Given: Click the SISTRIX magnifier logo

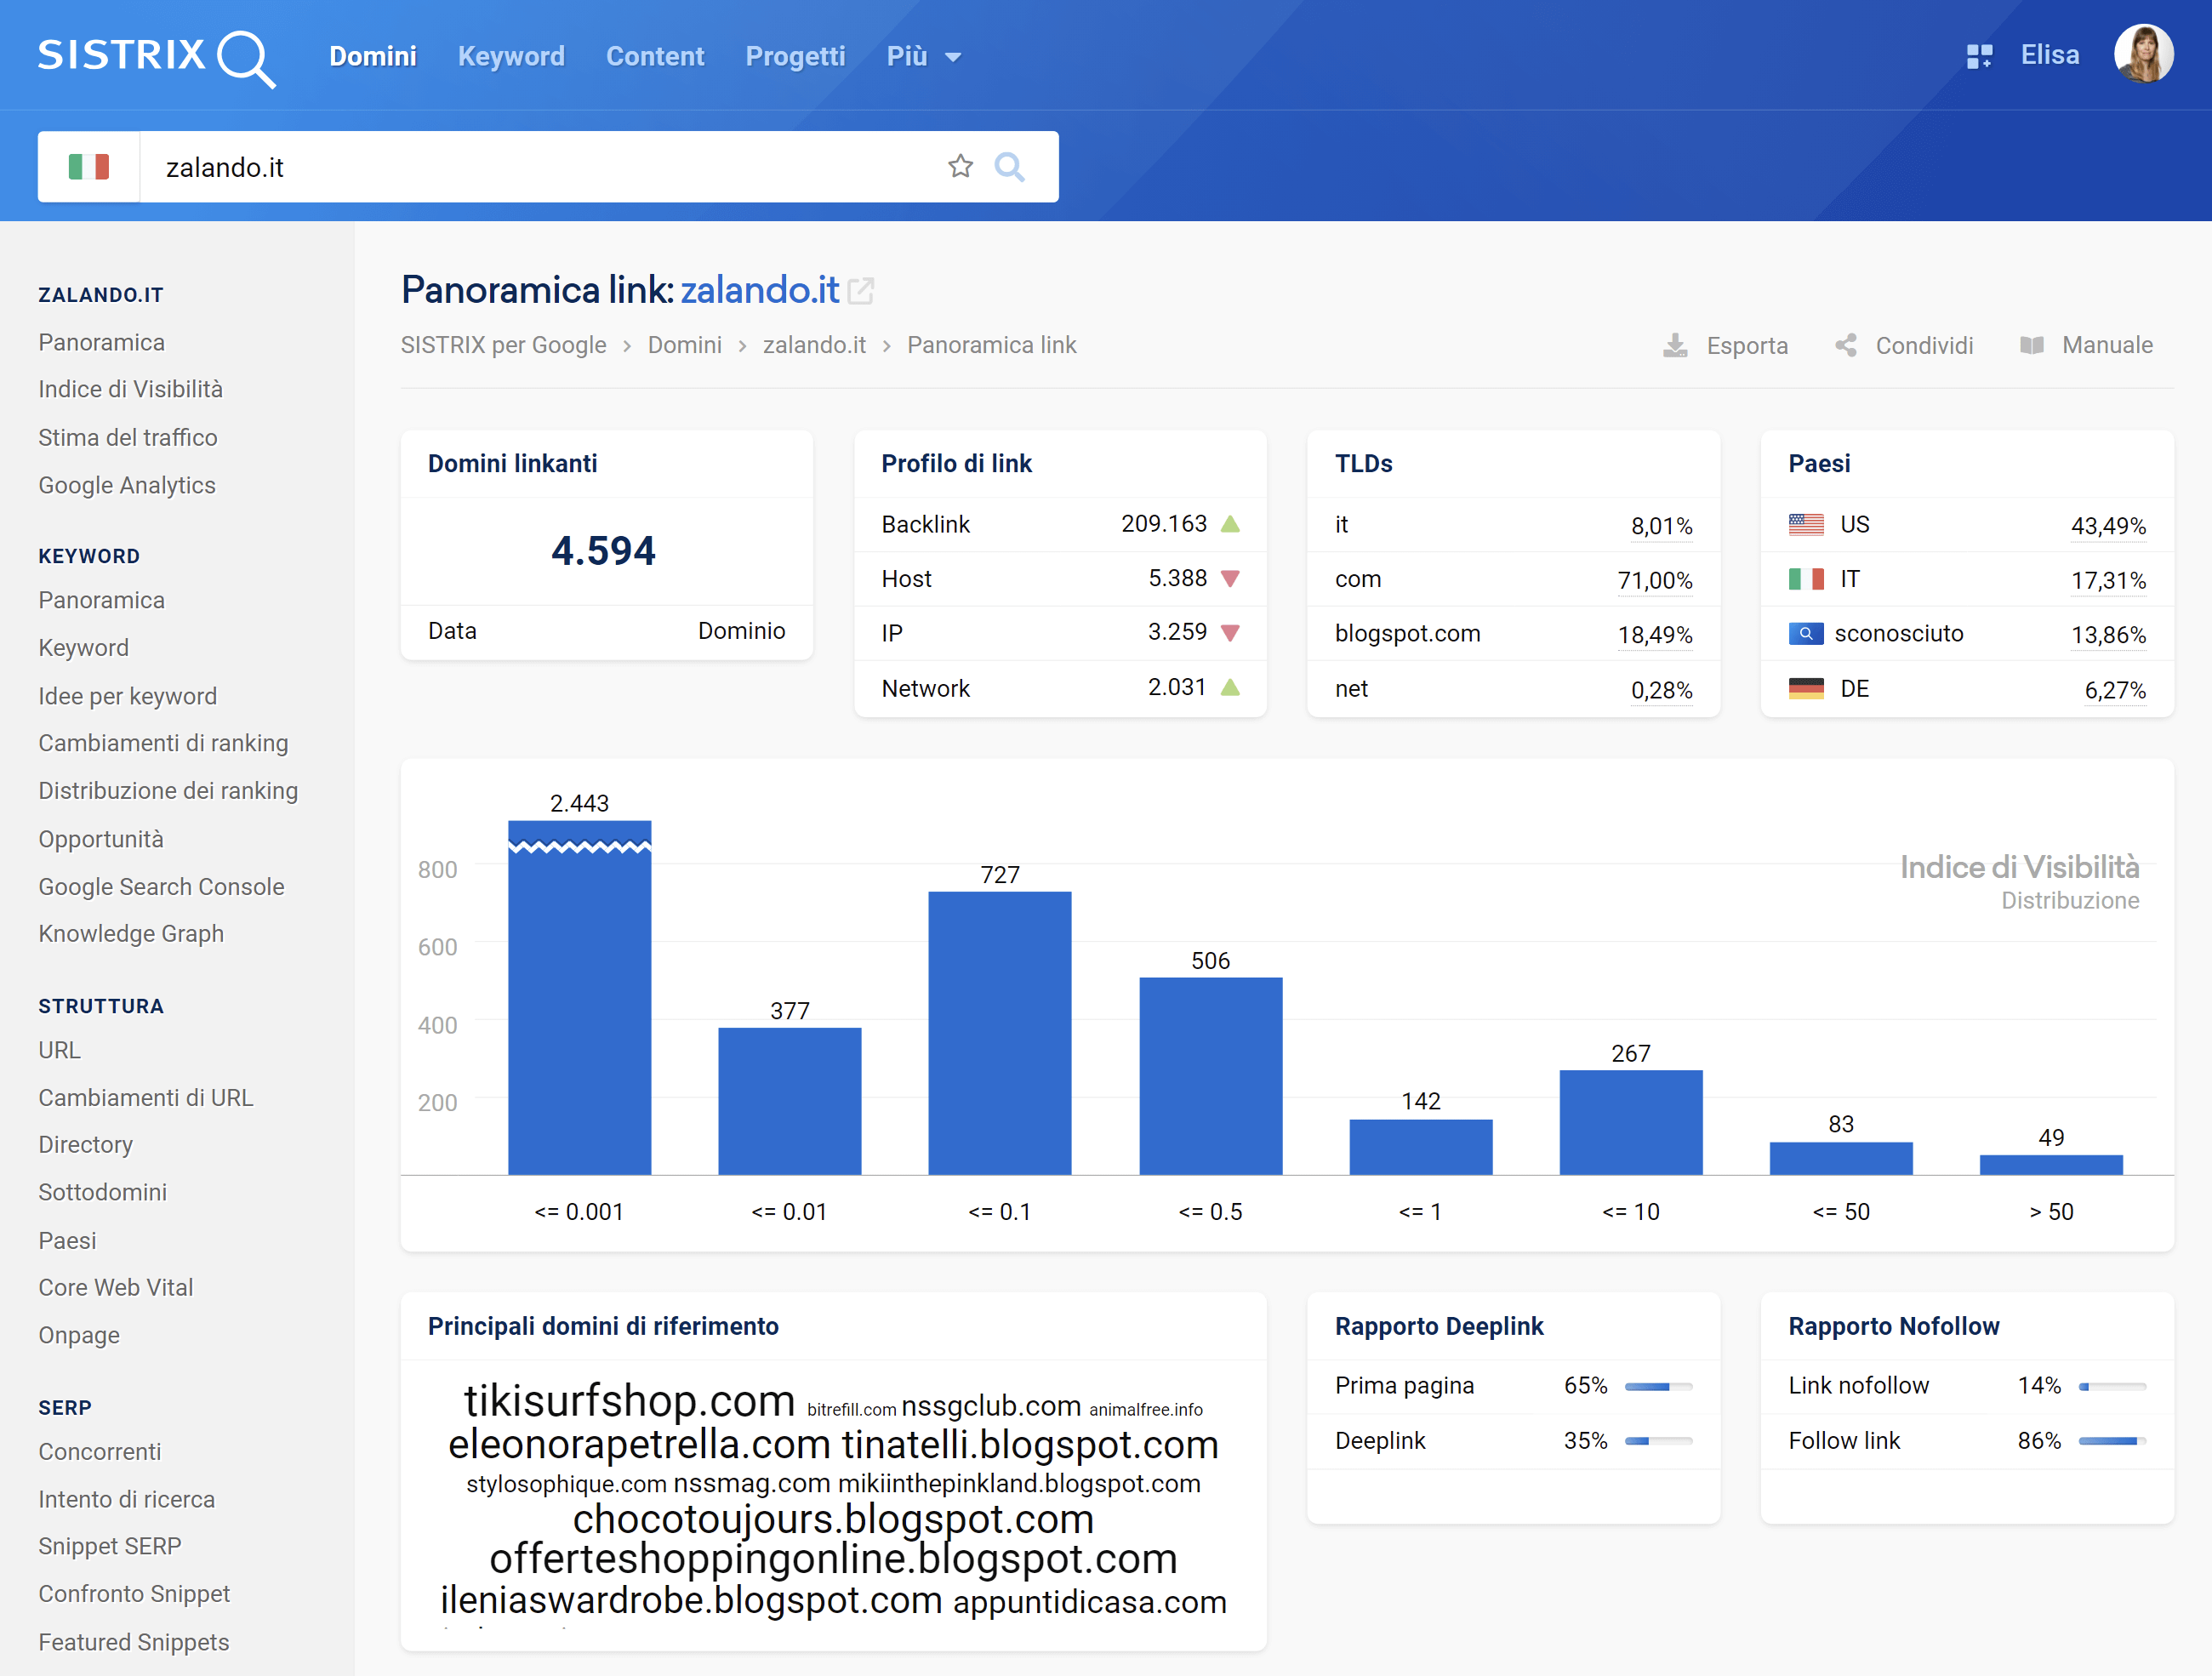Looking at the screenshot, I should 157,57.
